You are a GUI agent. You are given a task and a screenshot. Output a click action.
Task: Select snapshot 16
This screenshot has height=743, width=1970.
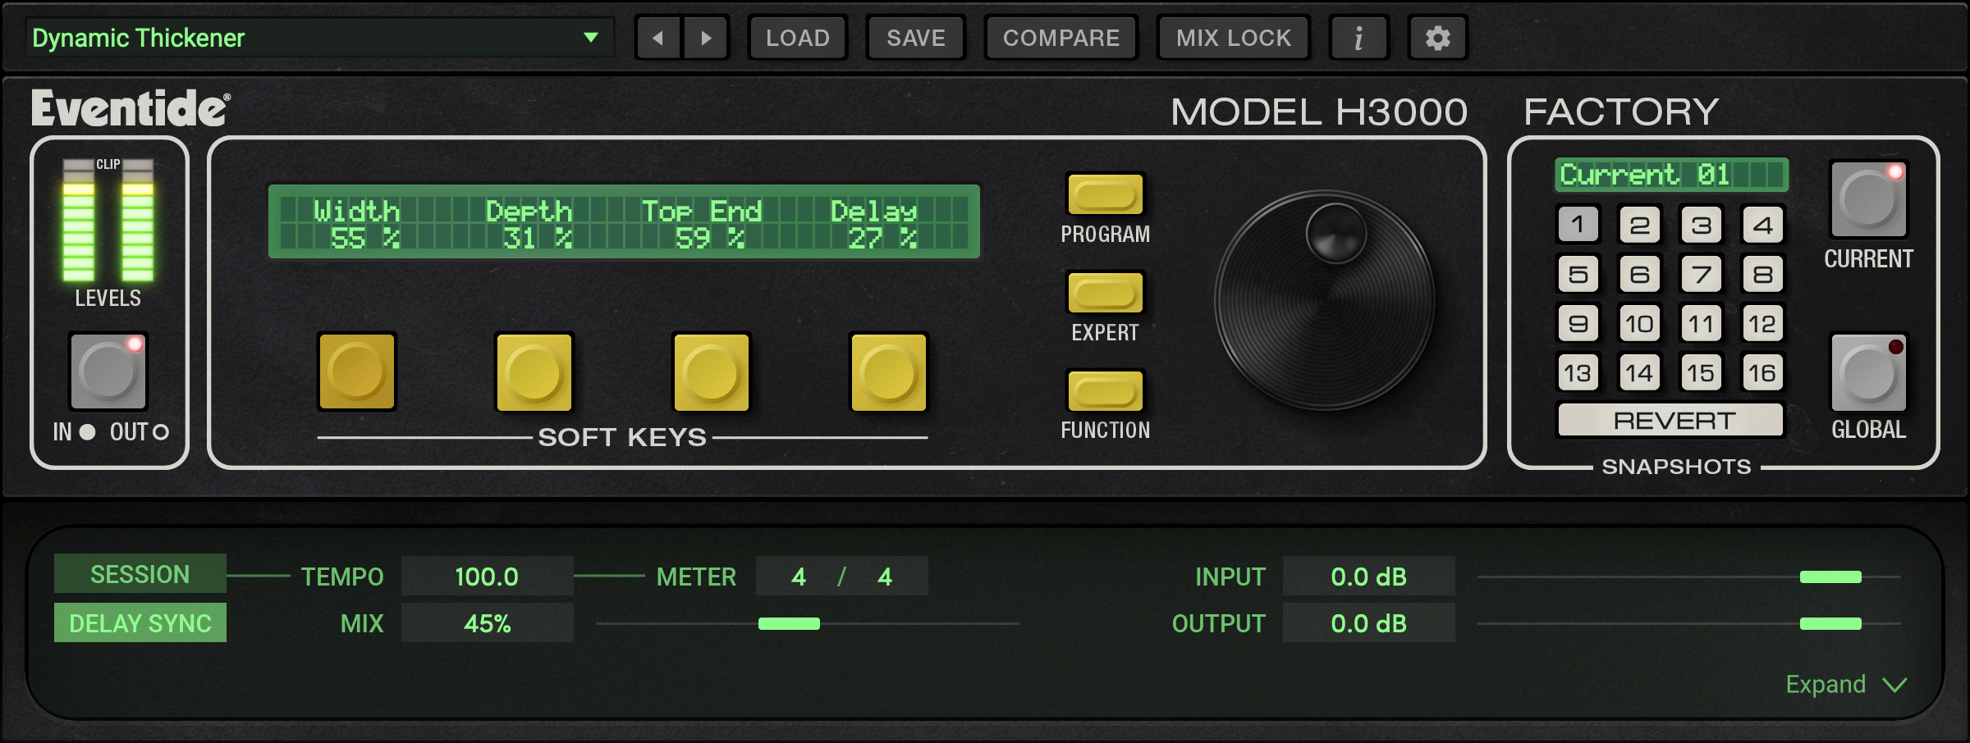click(x=1762, y=373)
